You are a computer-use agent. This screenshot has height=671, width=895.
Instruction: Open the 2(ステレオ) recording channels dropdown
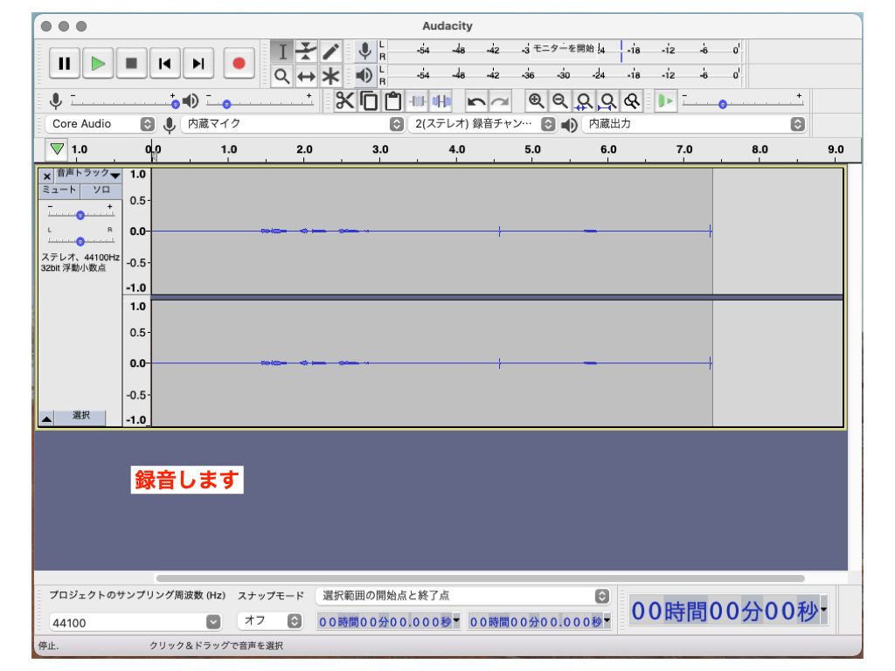[x=482, y=124]
